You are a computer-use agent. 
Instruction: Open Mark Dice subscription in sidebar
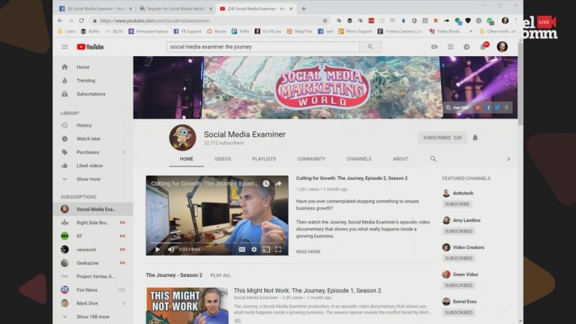pos(93,304)
